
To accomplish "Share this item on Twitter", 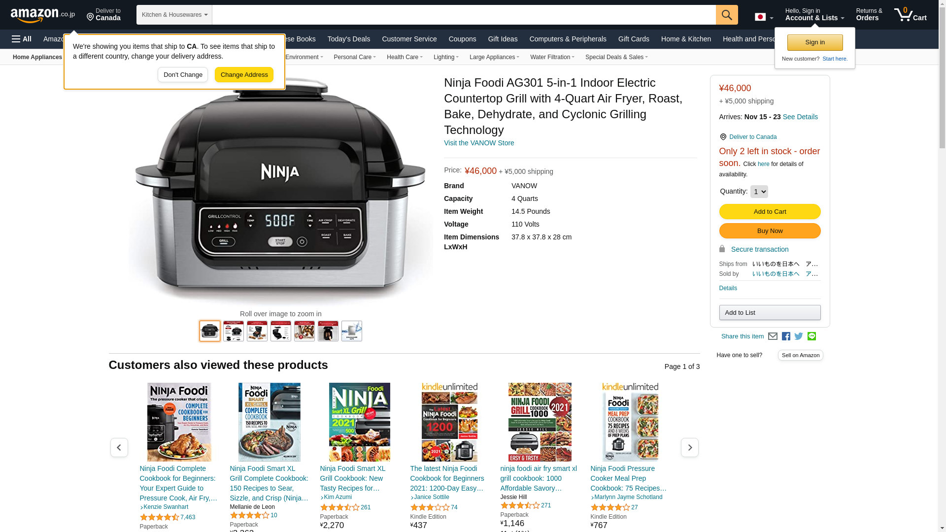I will (799, 336).
